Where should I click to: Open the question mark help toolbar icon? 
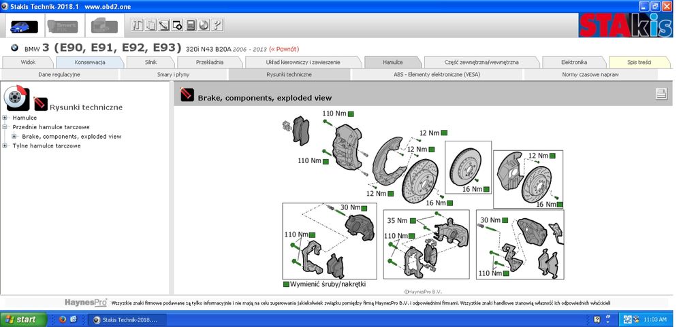click(x=217, y=25)
